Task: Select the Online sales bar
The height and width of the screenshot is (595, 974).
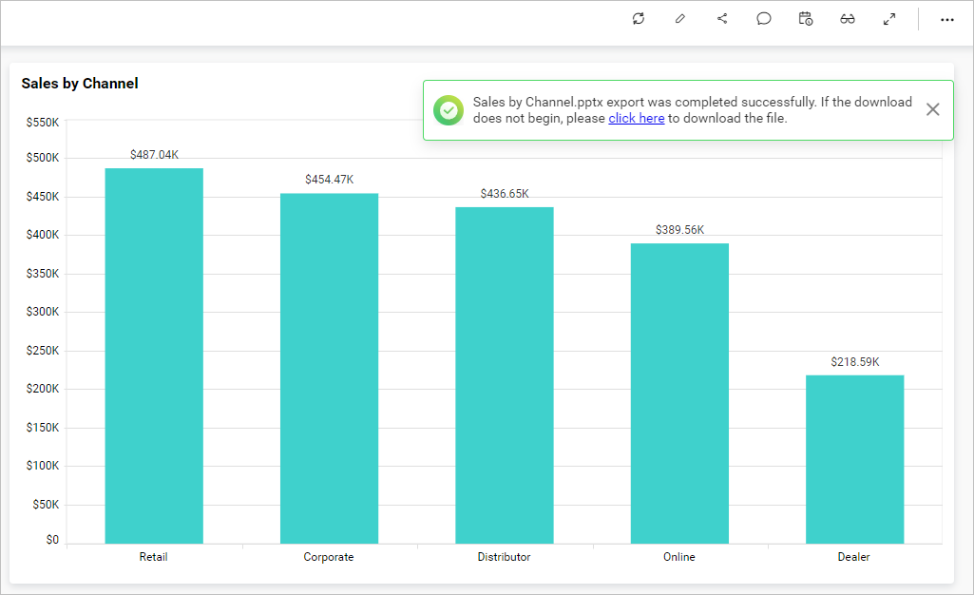Action: point(679,390)
